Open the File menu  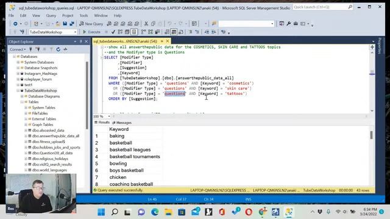12,15
